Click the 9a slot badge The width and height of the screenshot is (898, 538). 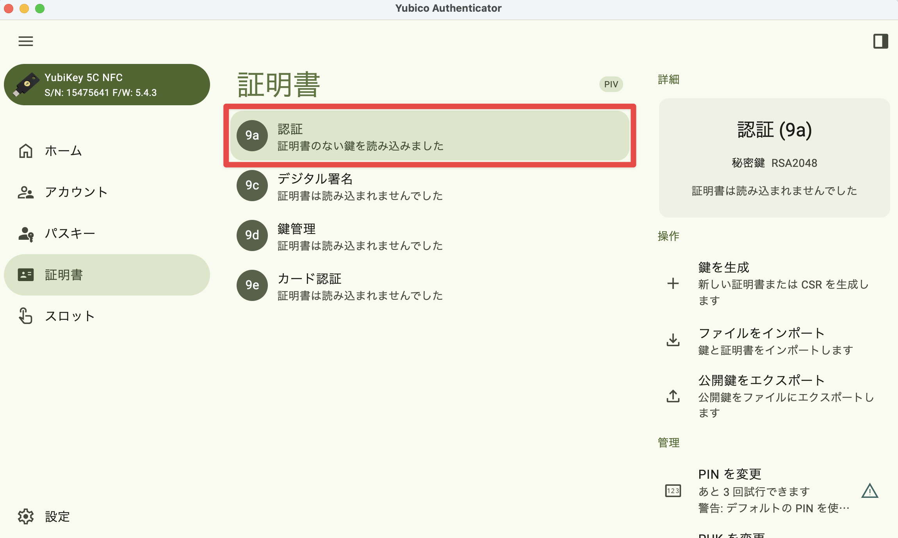tap(252, 135)
